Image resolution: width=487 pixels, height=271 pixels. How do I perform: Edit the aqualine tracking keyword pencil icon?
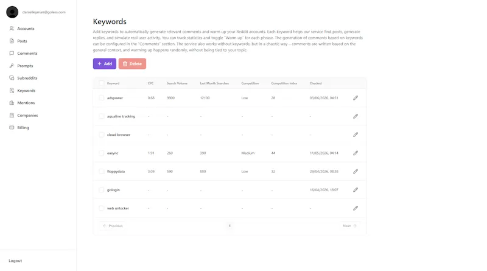point(356,116)
